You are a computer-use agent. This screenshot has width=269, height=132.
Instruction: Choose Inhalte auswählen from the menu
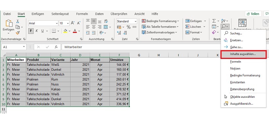[243, 54]
